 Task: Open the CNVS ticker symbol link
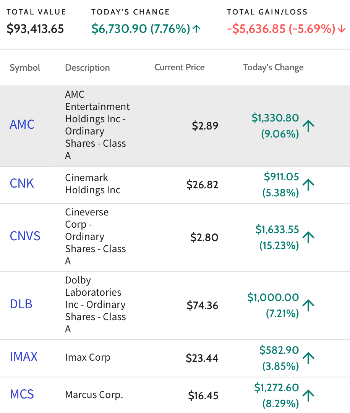click(25, 236)
